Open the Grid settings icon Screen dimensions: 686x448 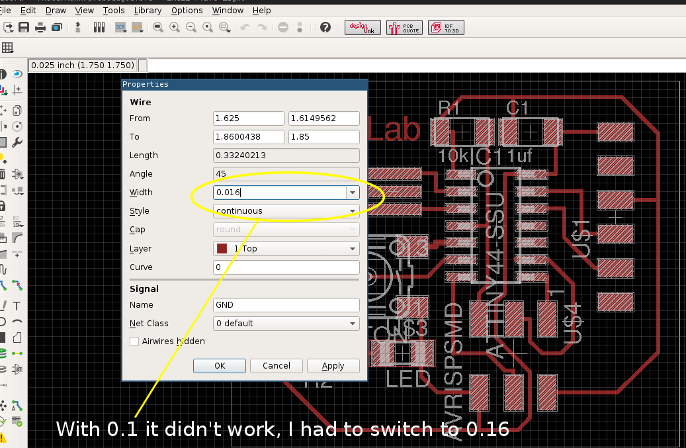(7, 48)
